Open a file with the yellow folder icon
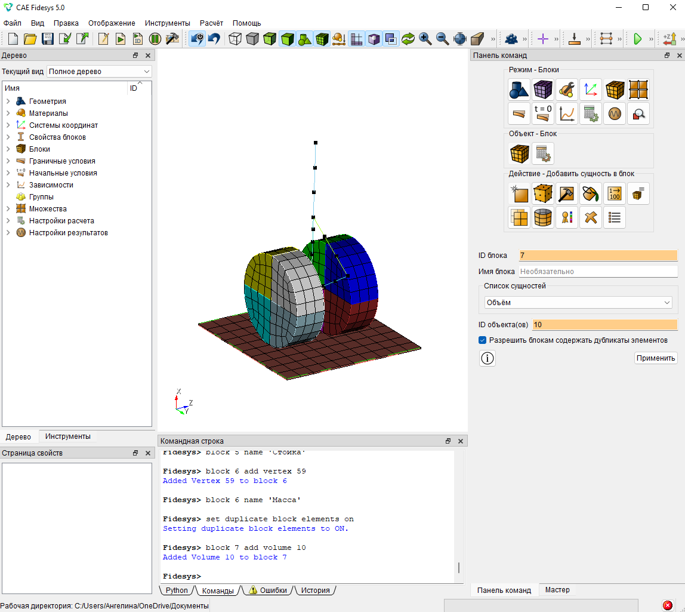 [x=30, y=39]
